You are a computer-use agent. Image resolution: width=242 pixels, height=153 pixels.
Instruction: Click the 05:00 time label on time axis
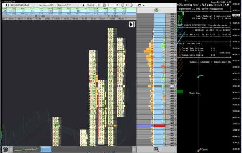112,19
